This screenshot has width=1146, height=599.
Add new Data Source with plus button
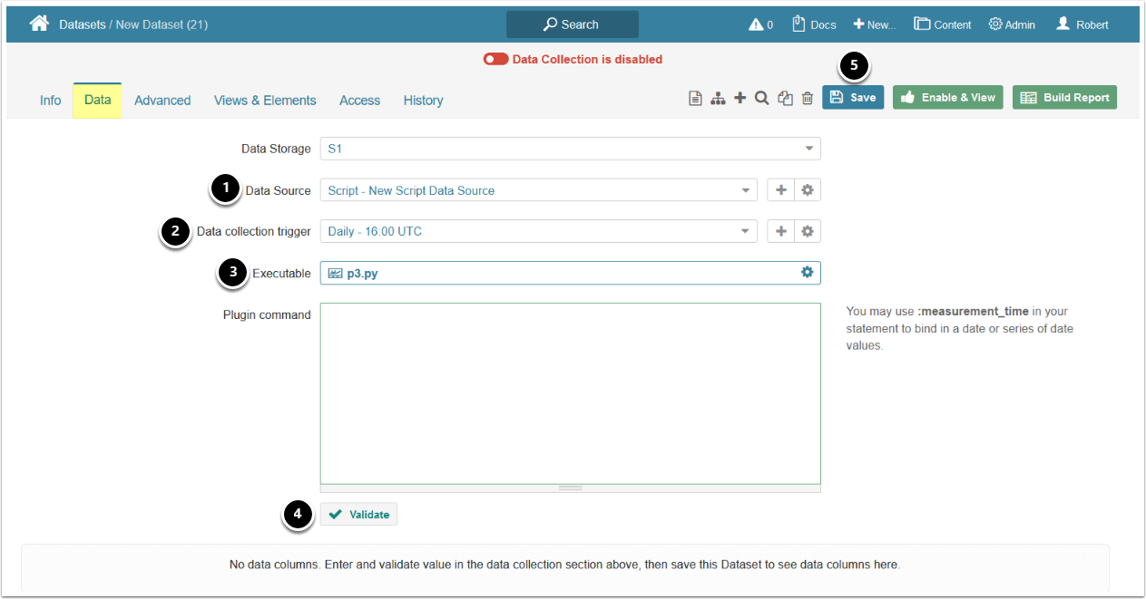780,190
